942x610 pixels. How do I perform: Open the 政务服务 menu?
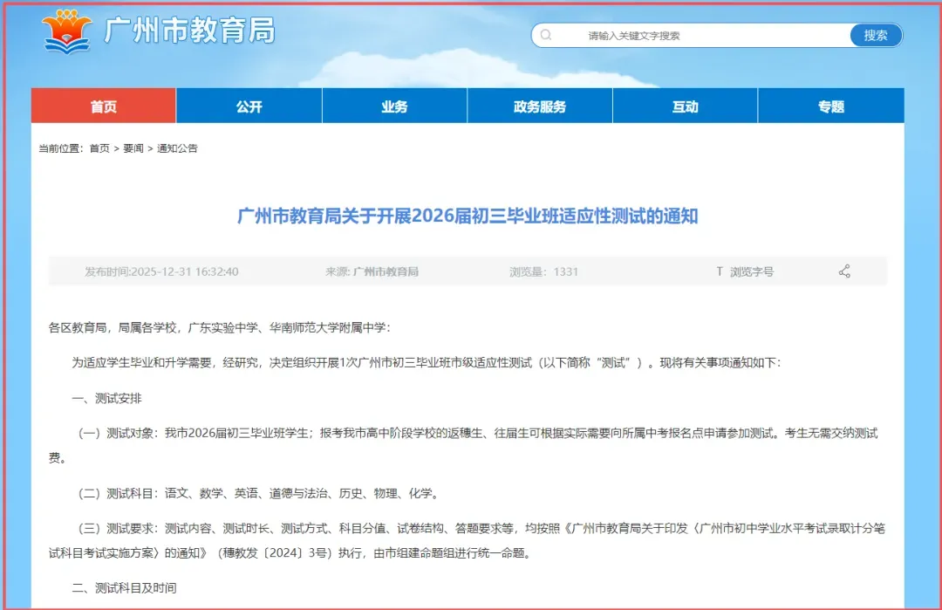(539, 105)
